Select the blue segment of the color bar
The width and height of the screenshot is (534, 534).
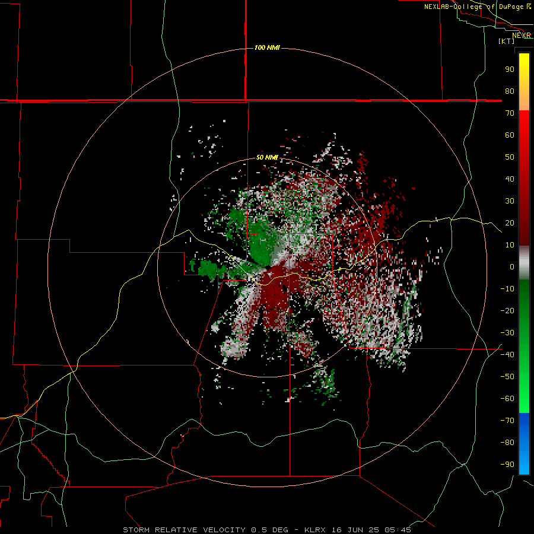pos(524,444)
